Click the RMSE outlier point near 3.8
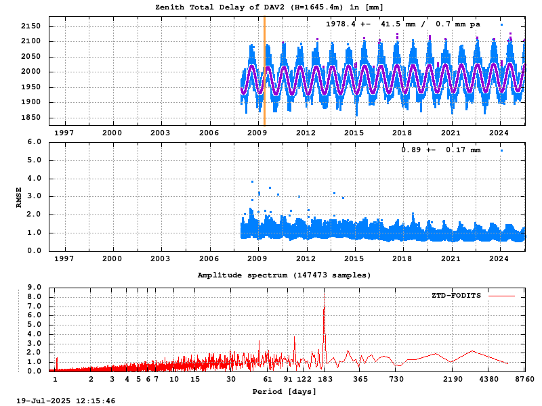The image size is (542, 406). coord(252,181)
